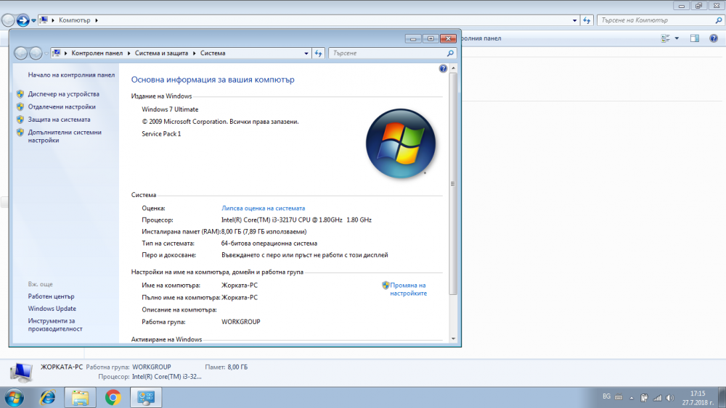726x408 pixels.
Task: Click Show desktop button at taskbar end
Action: [x=722, y=398]
